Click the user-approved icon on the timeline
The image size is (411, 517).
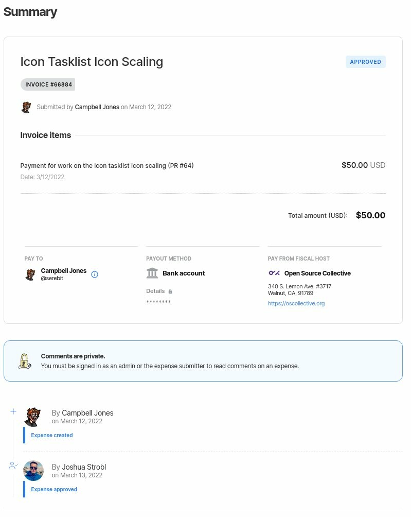[13, 466]
